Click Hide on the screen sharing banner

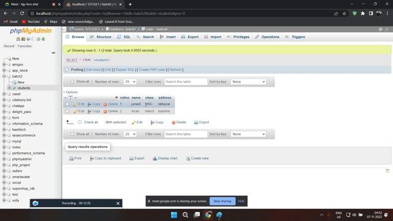click(x=241, y=201)
